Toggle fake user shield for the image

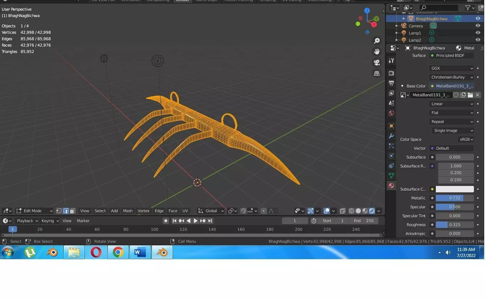pyautogui.click(x=456, y=95)
